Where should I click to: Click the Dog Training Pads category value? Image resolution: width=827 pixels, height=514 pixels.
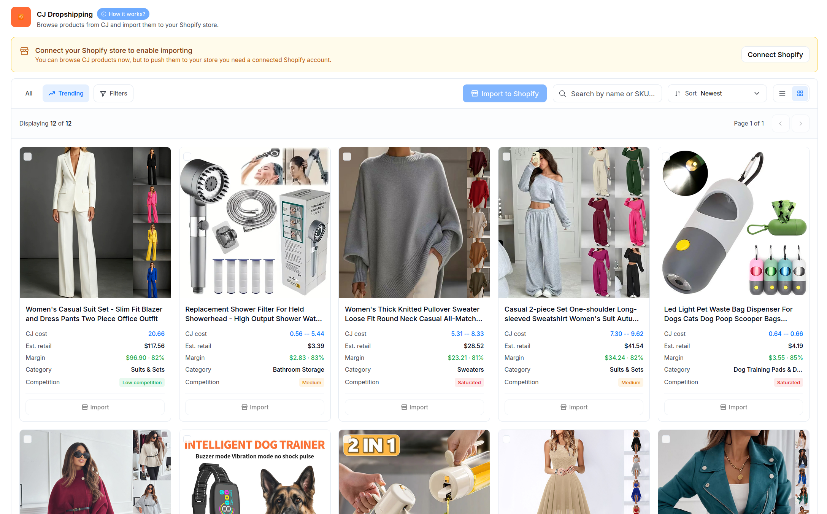[x=768, y=370]
